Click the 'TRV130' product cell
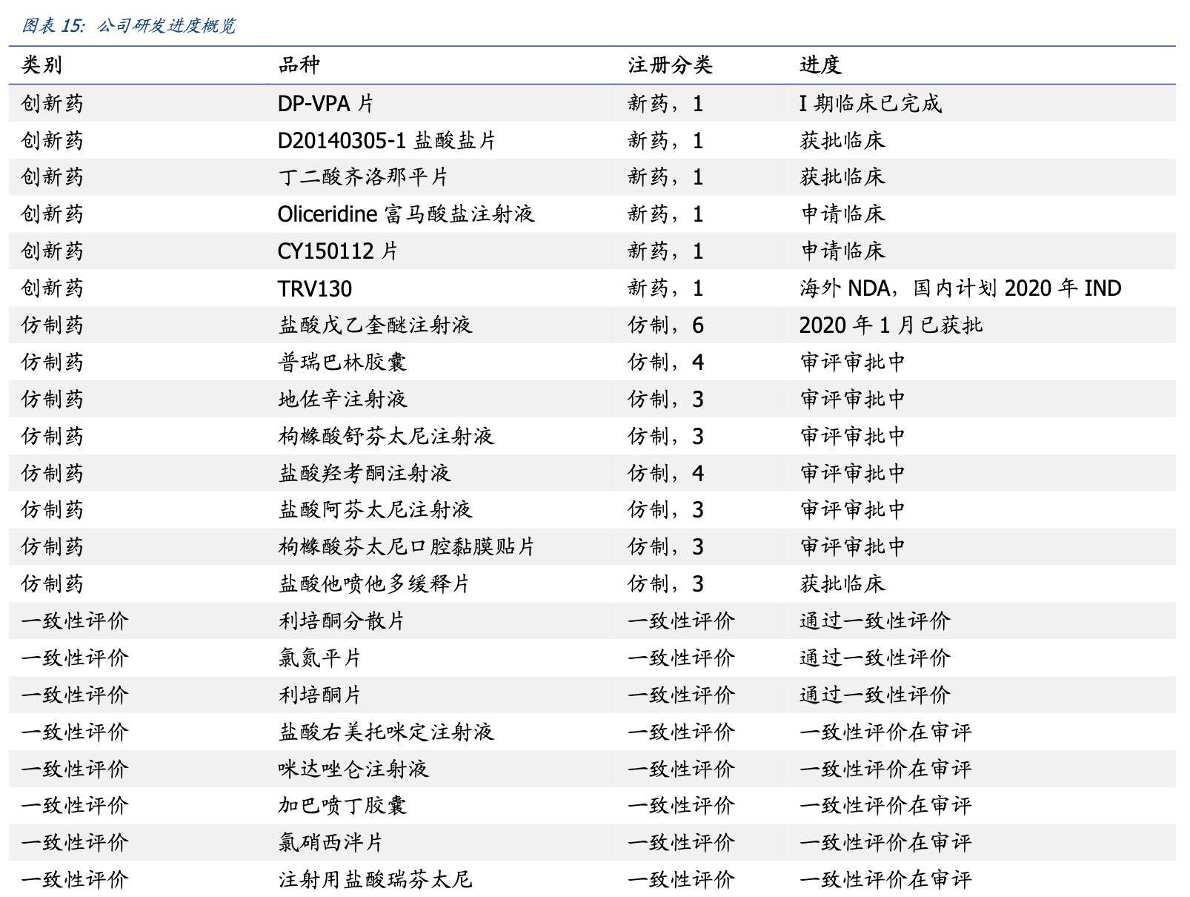 (315, 288)
